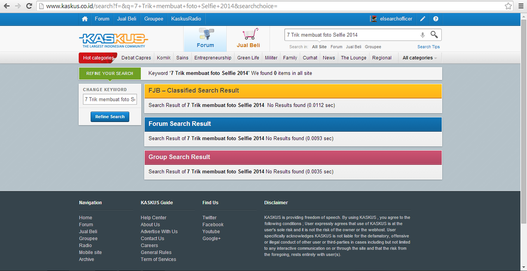Click Forum in top blue bar
The image size is (527, 271).
click(x=102, y=19)
